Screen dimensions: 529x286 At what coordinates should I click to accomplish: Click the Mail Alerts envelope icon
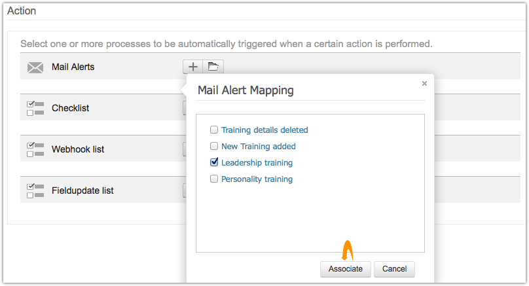35,67
